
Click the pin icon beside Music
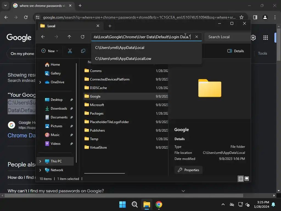coord(72,135)
